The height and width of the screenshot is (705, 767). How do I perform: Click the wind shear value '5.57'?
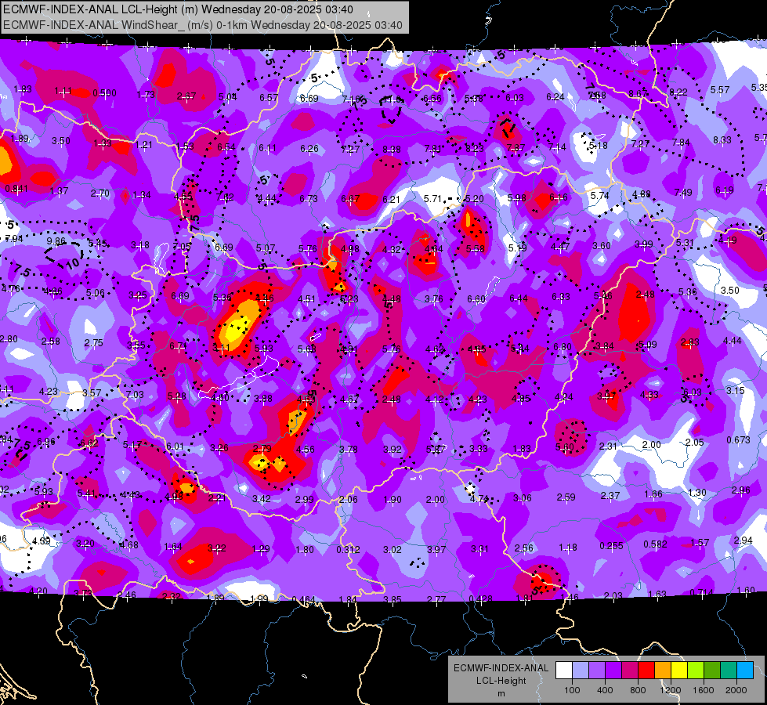pos(720,90)
